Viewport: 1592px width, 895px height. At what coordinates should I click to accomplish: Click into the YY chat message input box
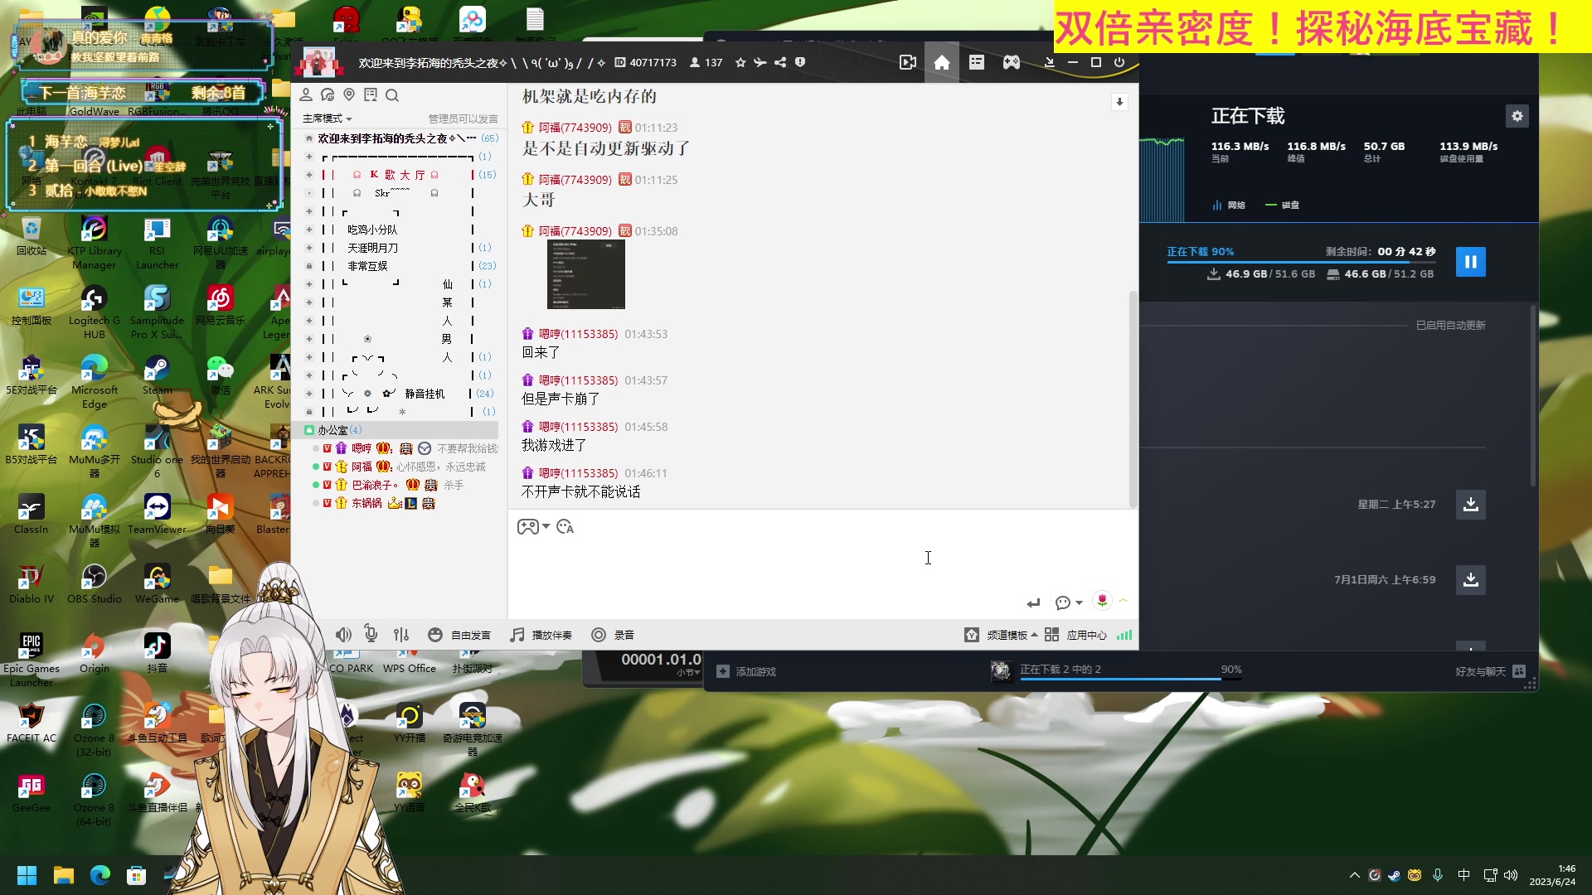point(822,565)
